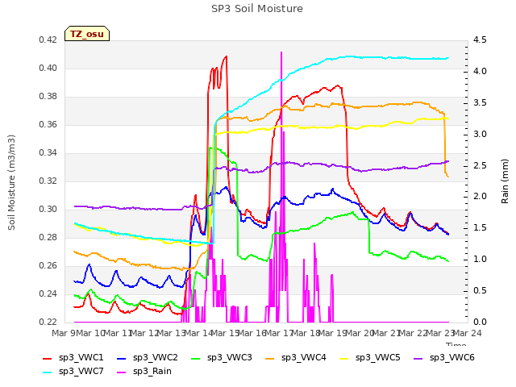Click the orange VWC4 drop at right end
Viewport: 516px width, 387px height.
point(445,145)
